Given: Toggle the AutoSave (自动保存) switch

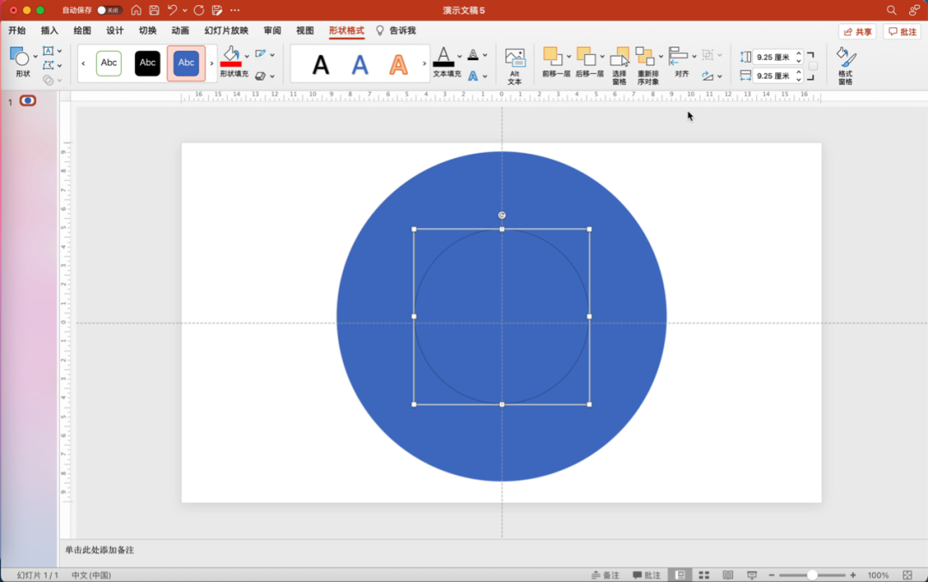Looking at the screenshot, I should (x=109, y=10).
